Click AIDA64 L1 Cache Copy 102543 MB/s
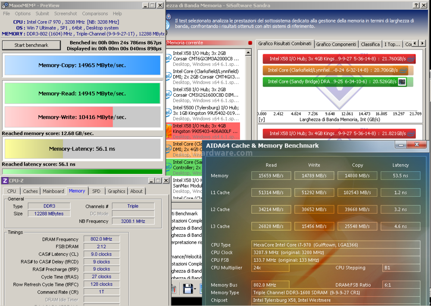 coord(357,193)
